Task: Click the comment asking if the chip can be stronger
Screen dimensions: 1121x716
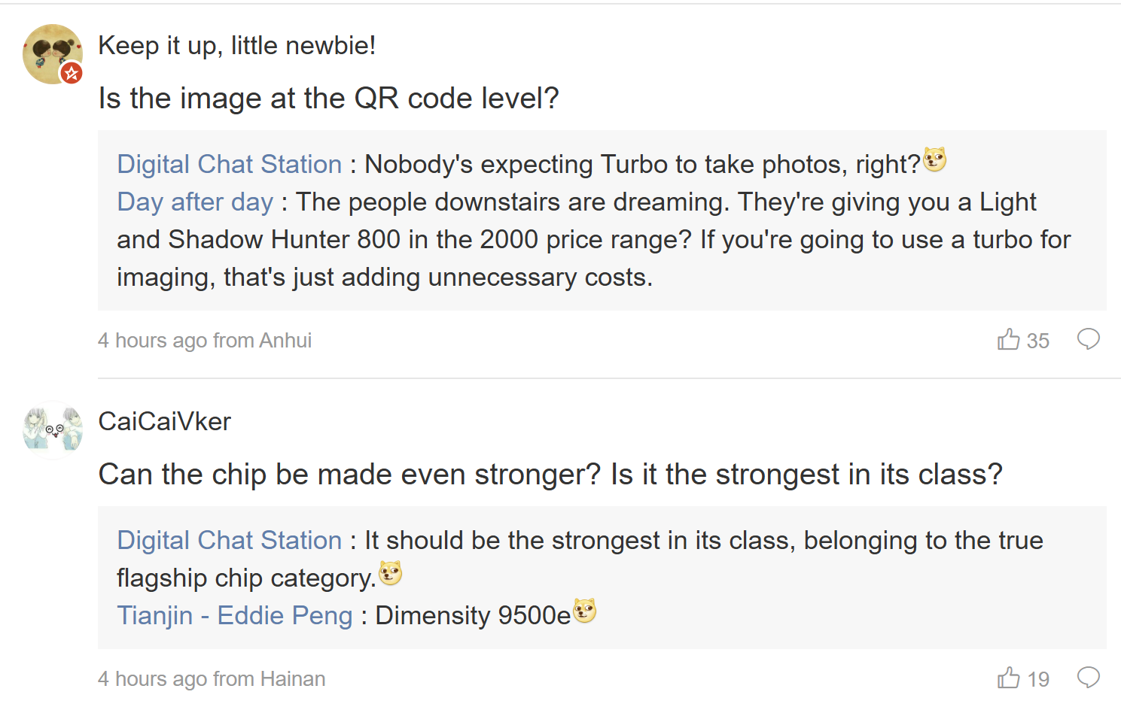Action: pyautogui.click(x=550, y=475)
